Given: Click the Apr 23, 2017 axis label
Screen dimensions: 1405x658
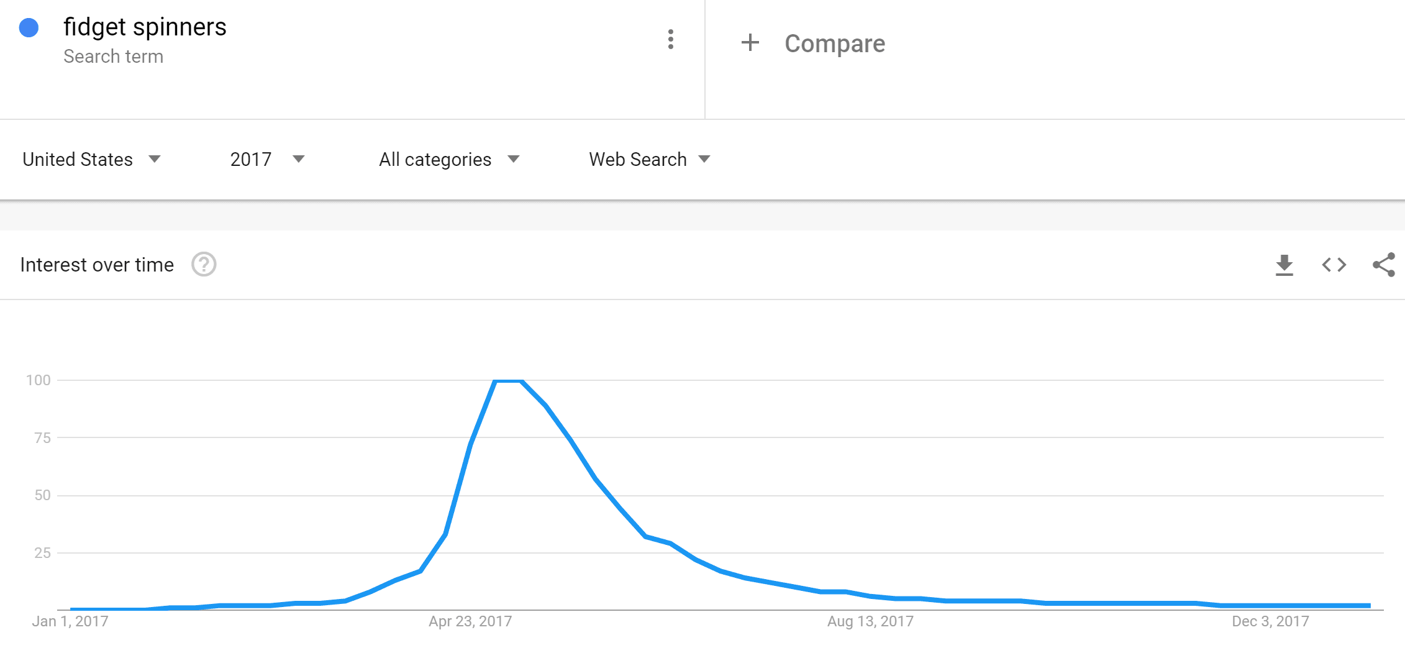Looking at the screenshot, I should coord(470,621).
